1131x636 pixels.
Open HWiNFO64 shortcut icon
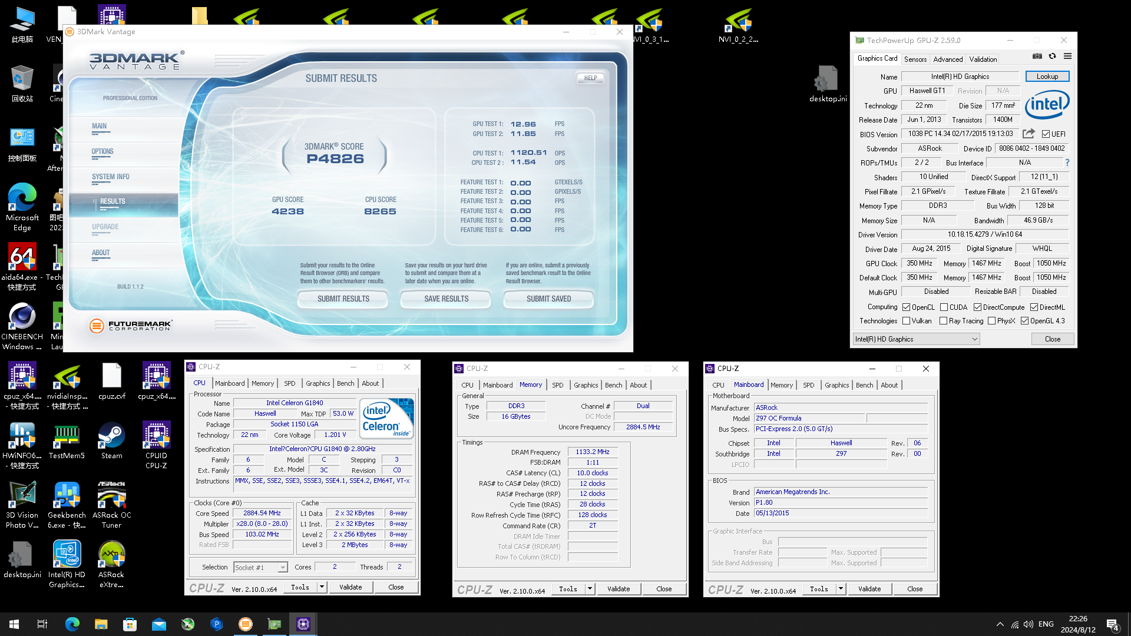22,445
